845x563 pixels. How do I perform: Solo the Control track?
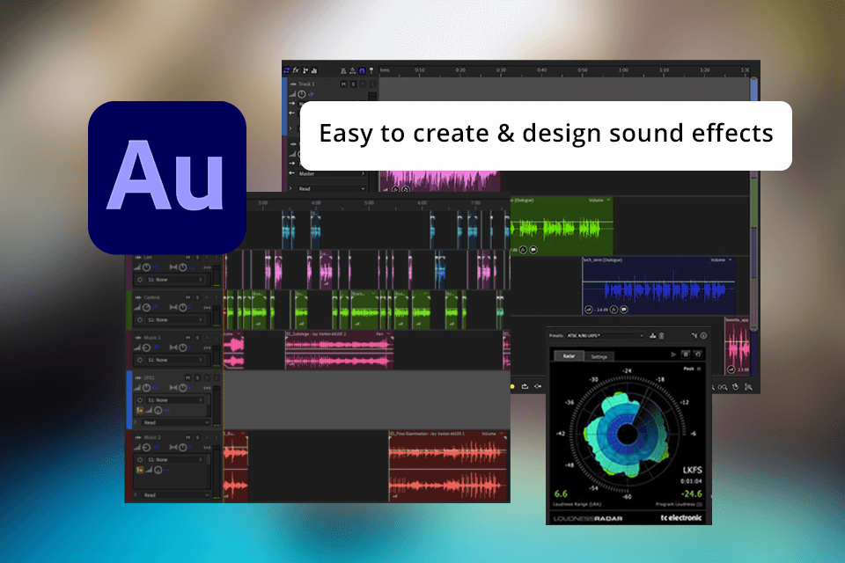point(197,297)
